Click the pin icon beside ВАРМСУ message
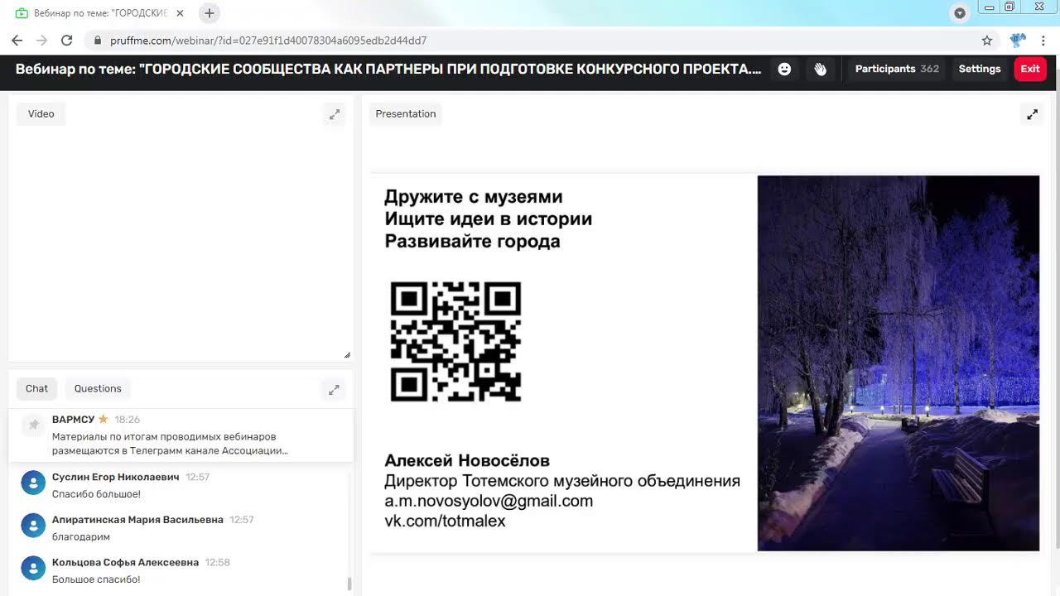 pyautogui.click(x=33, y=425)
